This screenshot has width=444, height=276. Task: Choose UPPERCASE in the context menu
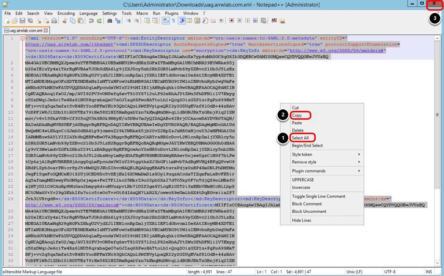click(x=303, y=180)
